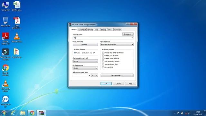Switch to the Time tab
206x116 pixels.
110,30
